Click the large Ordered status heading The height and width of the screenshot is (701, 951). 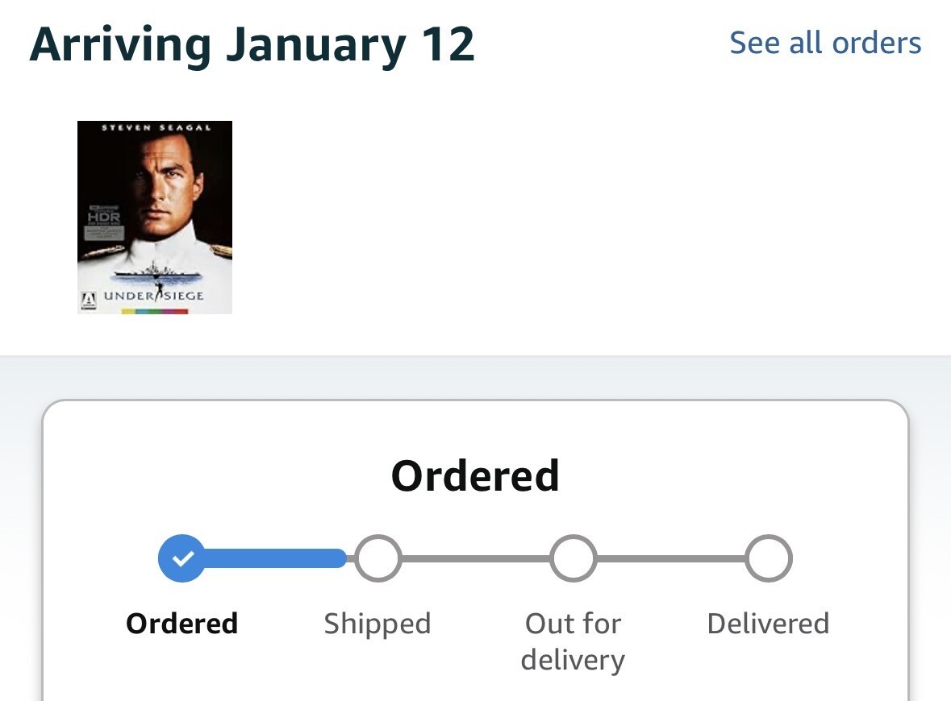475,475
